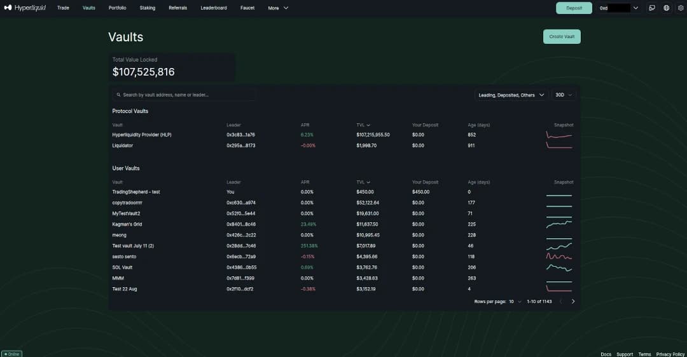Select the MyTestVault2 vault row
This screenshot has height=357, width=687.
[343, 213]
